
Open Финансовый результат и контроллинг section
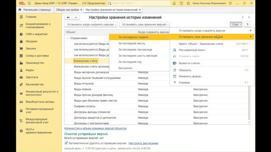click(42, 93)
